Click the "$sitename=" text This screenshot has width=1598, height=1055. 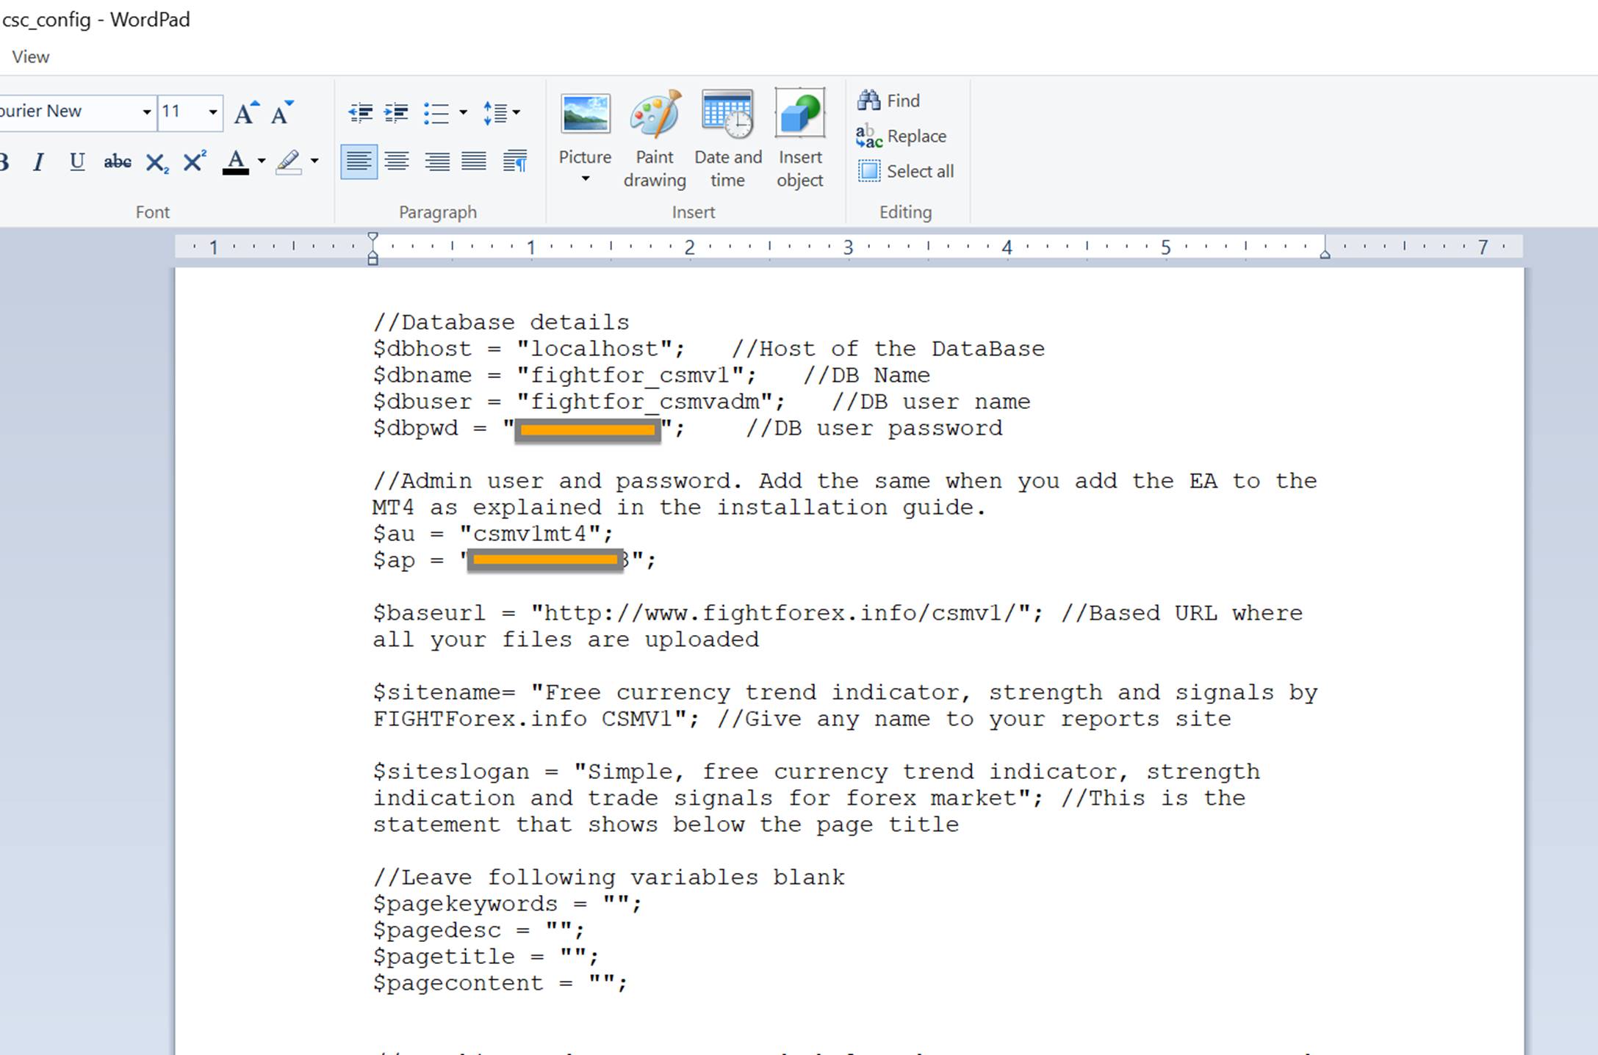tap(444, 692)
